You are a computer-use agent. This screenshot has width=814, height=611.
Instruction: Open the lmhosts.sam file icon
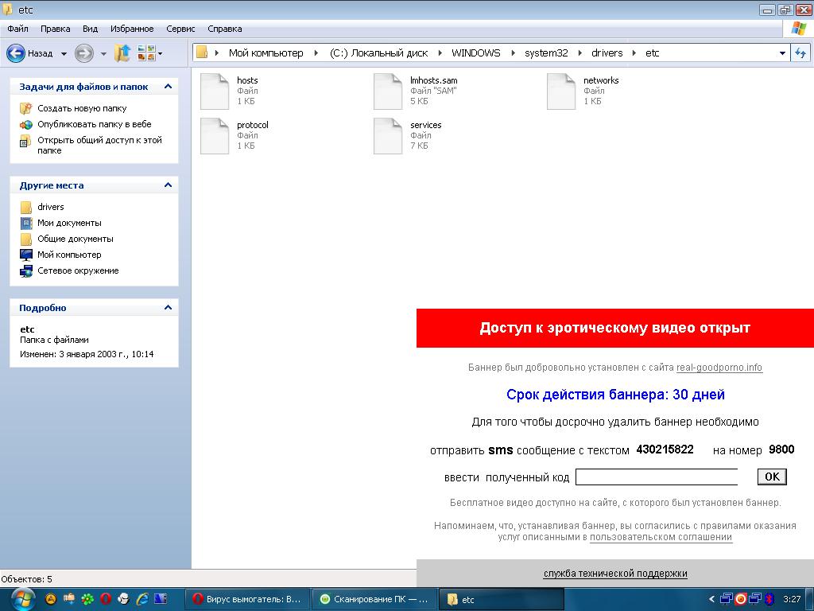pos(388,91)
